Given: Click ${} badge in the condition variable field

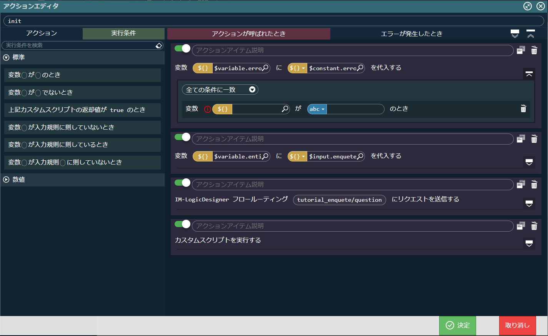Looking at the screenshot, I should click(222, 109).
